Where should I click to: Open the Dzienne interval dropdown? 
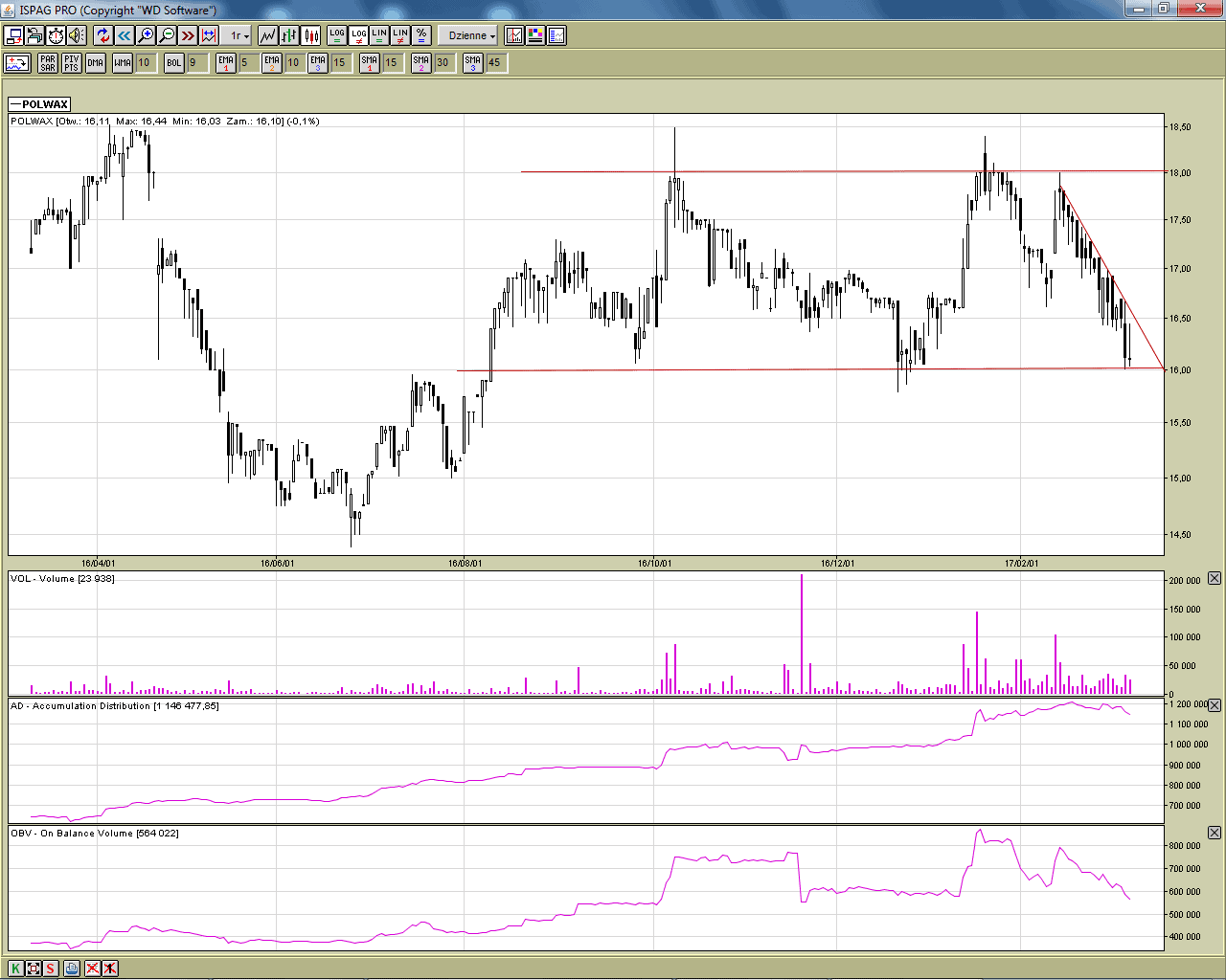[471, 35]
